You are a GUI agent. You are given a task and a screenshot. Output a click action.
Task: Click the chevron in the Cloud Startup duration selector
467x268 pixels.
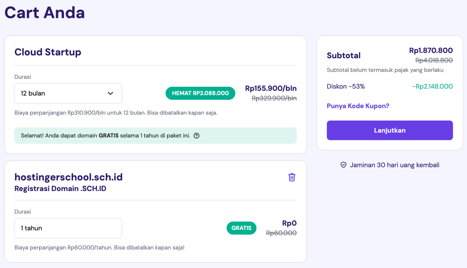pyautogui.click(x=111, y=93)
